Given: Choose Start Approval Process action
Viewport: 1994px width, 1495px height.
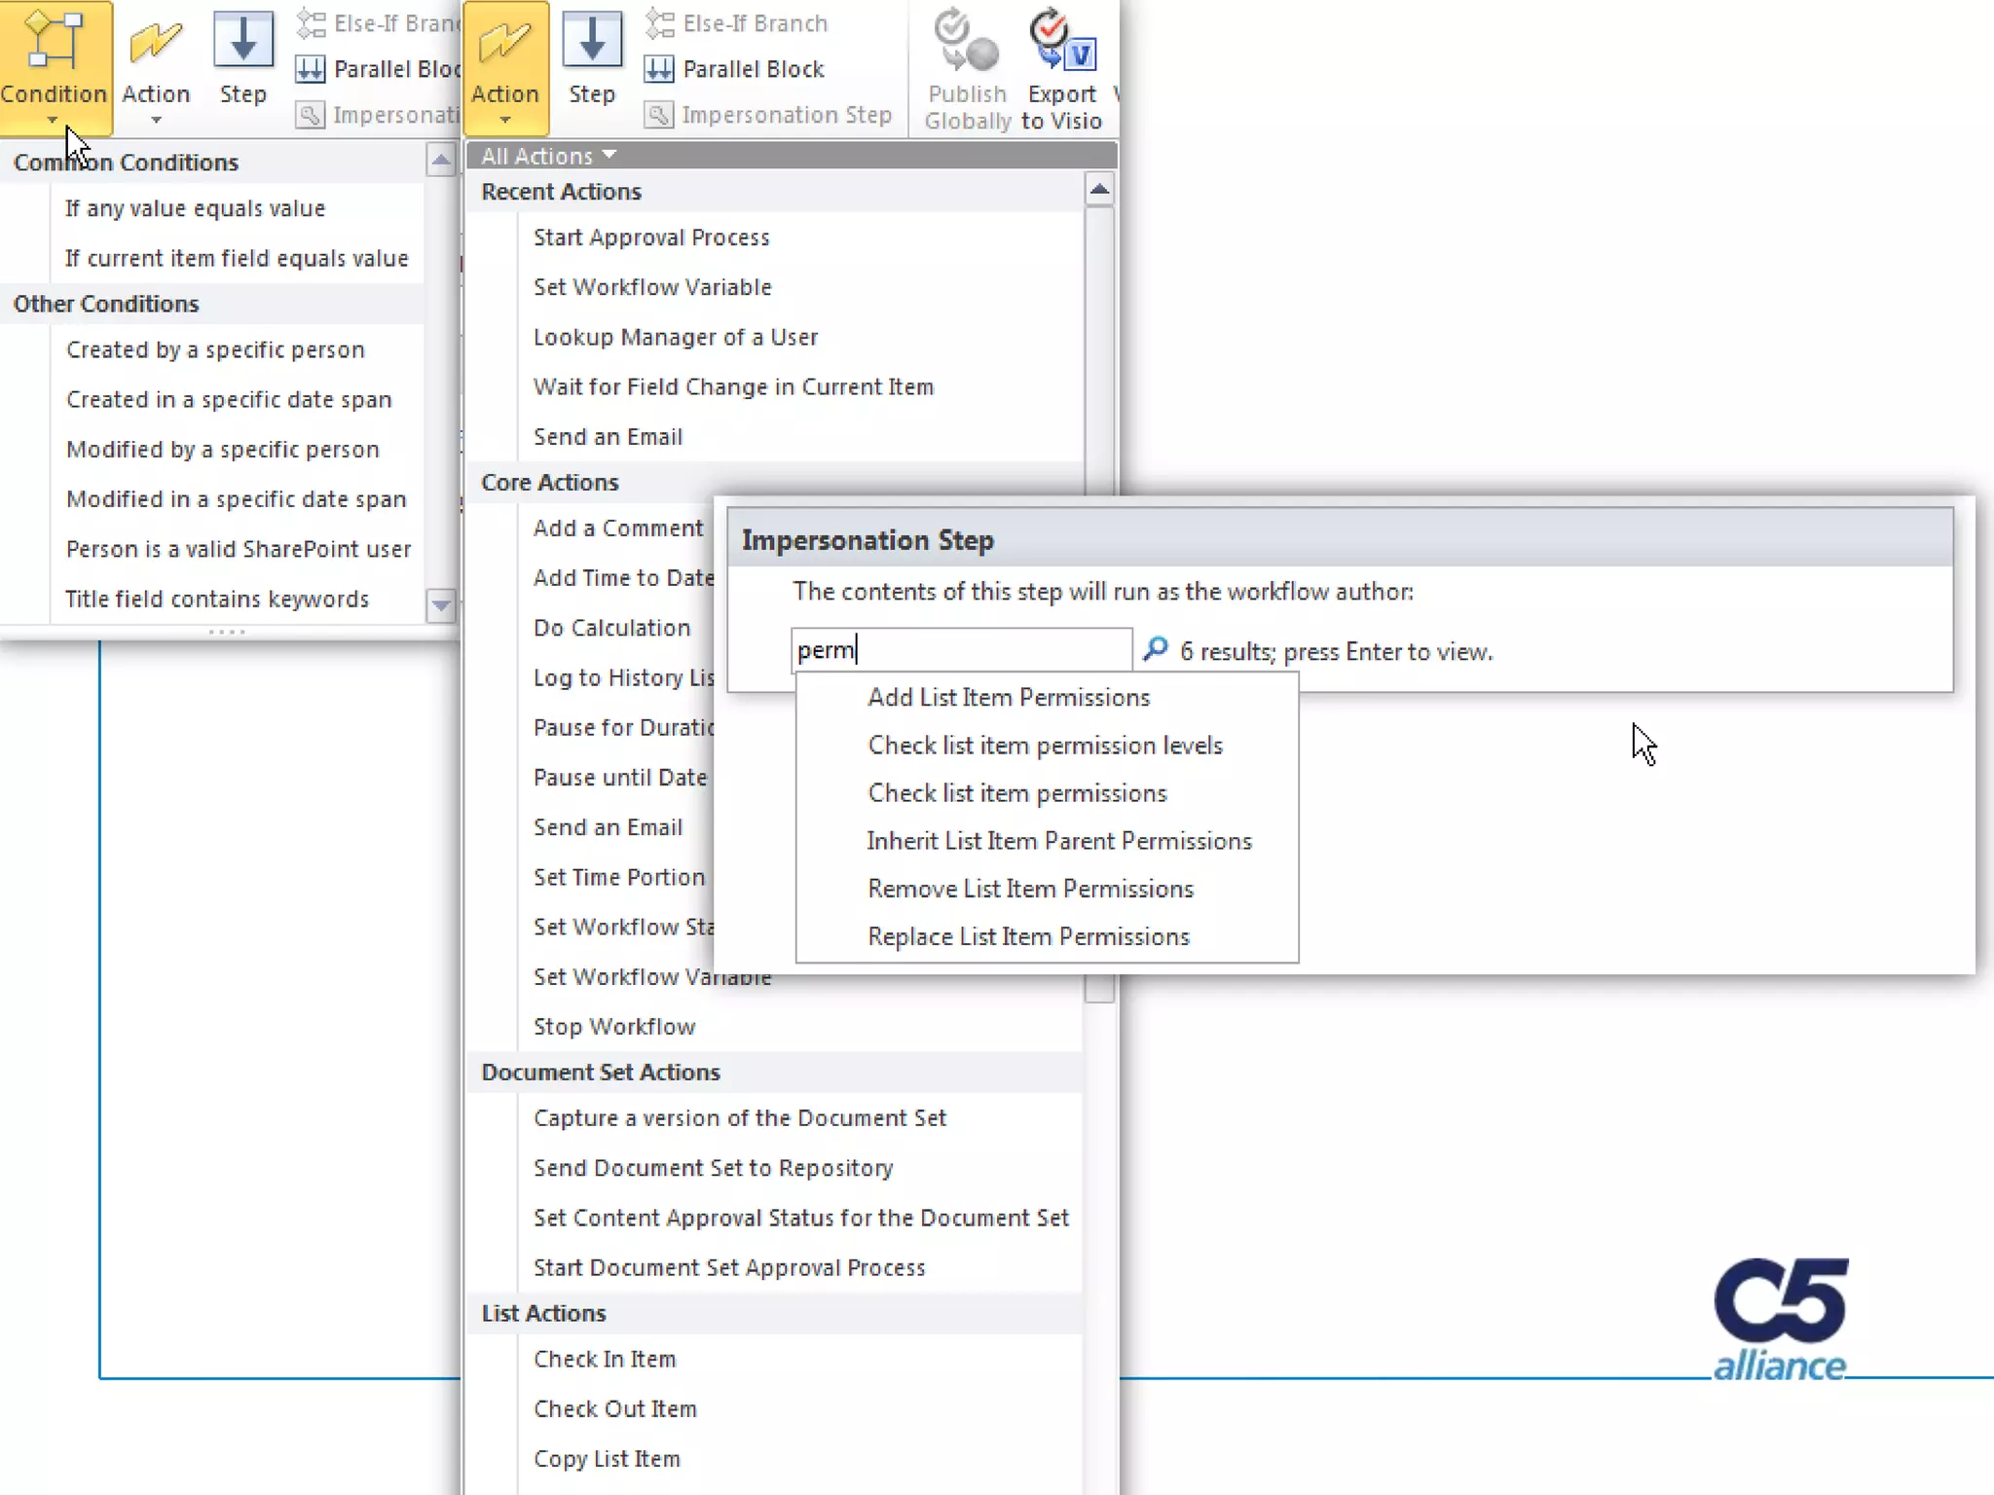Looking at the screenshot, I should click(650, 237).
